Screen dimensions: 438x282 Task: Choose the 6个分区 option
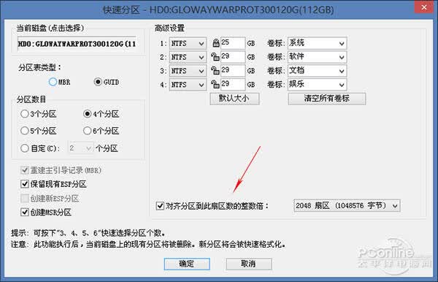point(87,131)
